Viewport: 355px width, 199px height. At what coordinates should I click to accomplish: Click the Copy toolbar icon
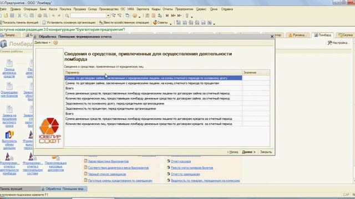[26, 15]
